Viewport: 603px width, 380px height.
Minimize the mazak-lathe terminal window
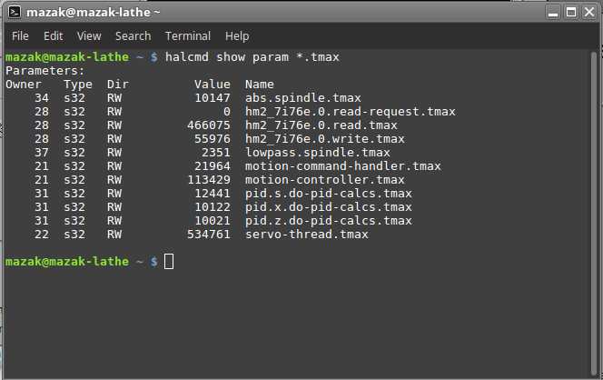point(553,13)
